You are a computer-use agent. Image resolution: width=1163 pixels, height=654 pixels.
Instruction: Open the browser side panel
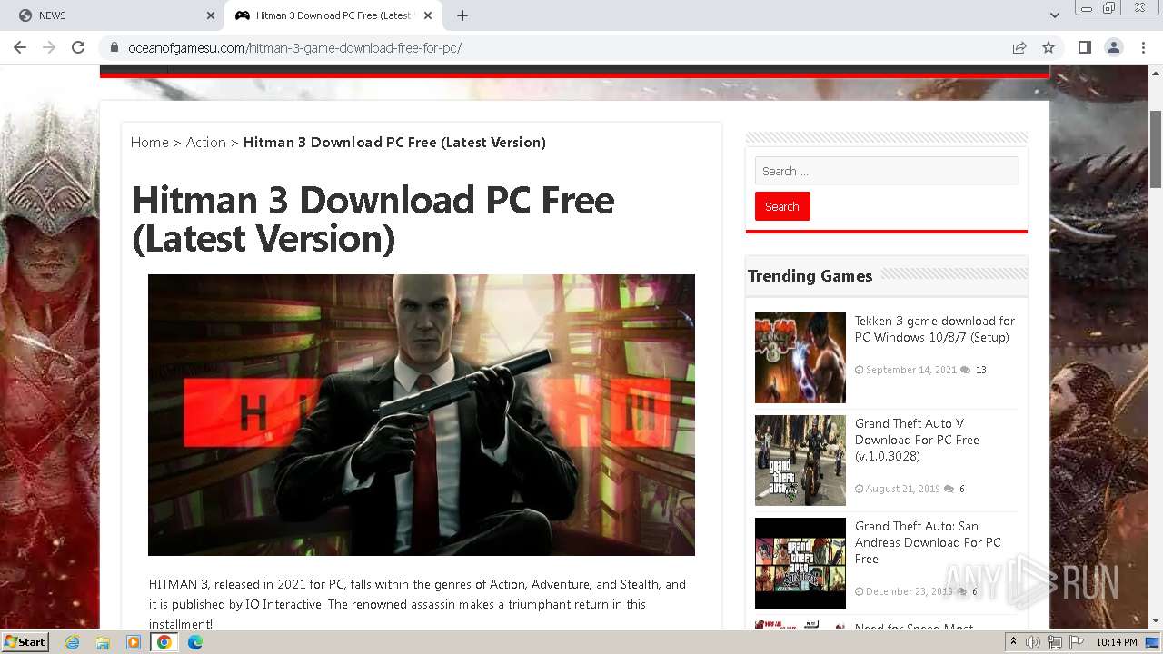[1084, 47]
